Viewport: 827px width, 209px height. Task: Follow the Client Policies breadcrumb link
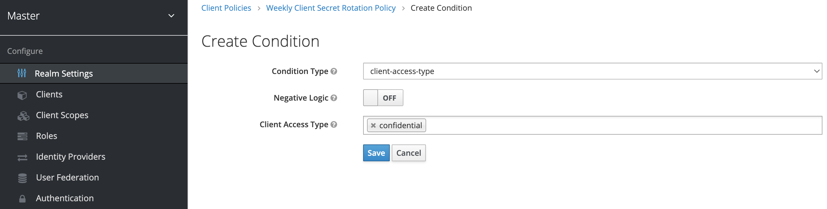(226, 8)
